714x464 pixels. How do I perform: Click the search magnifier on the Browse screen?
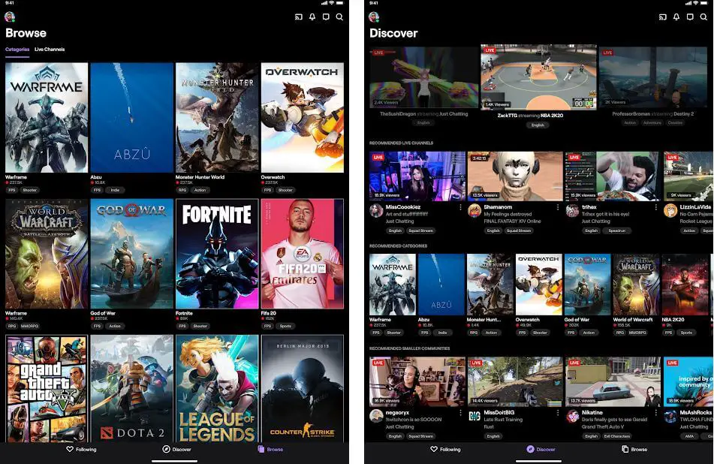(x=339, y=17)
